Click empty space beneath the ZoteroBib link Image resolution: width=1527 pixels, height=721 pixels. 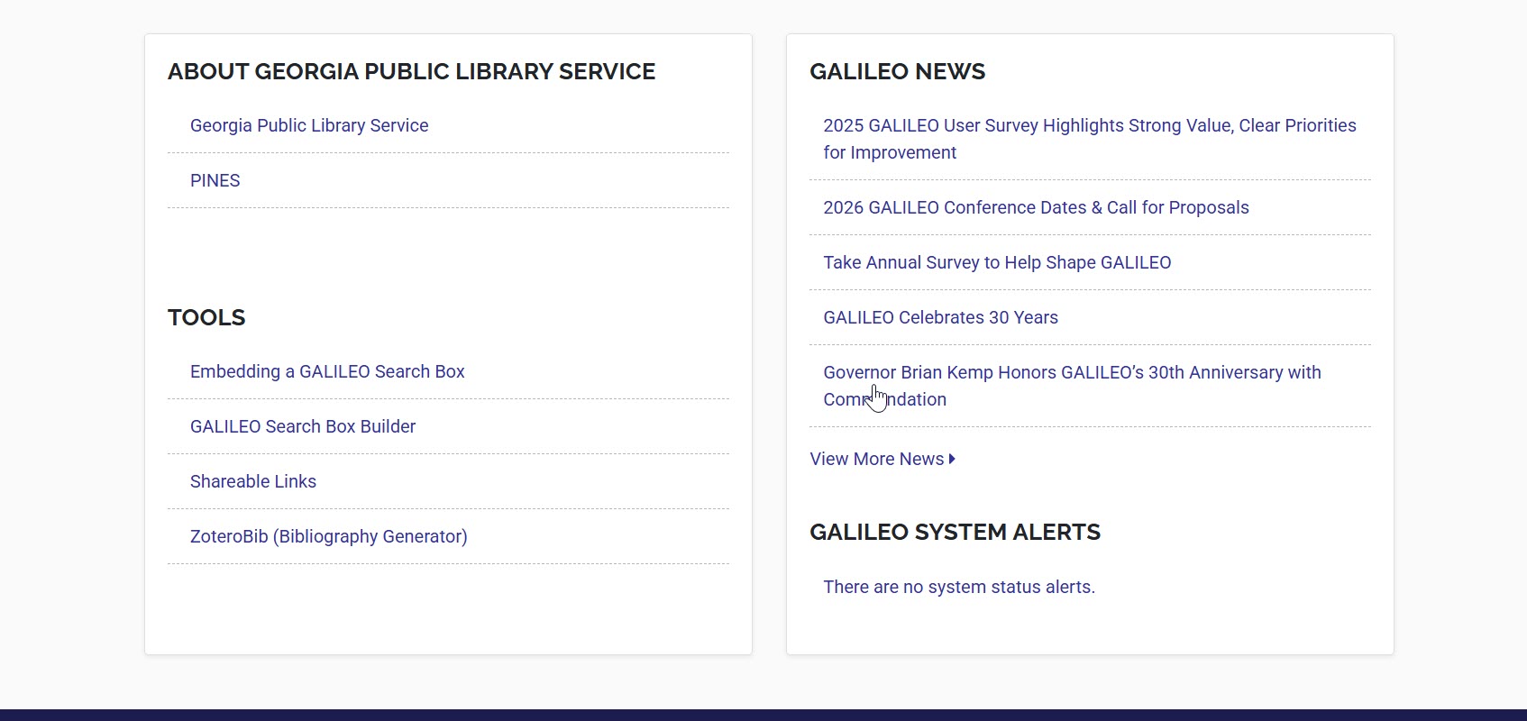tap(448, 608)
